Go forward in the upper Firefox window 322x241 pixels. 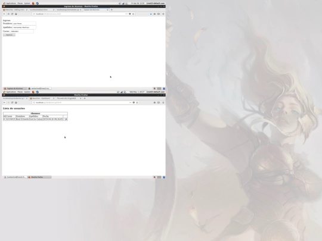tap(8, 14)
